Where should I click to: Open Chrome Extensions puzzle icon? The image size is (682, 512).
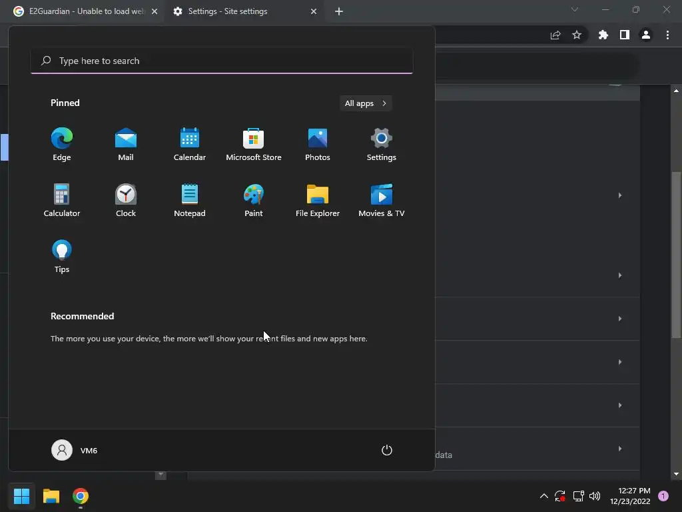603,35
